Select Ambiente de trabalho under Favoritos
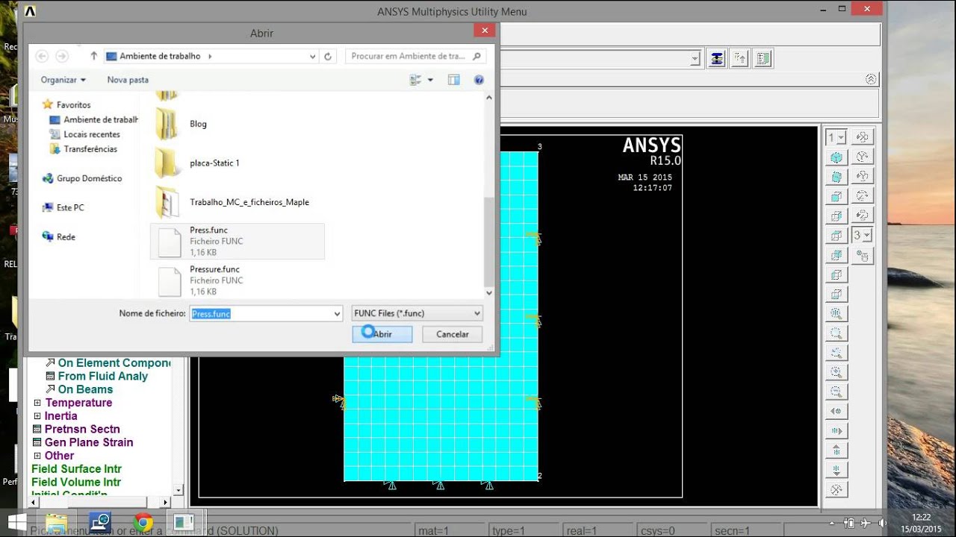Image resolution: width=956 pixels, height=537 pixels. pyautogui.click(x=94, y=119)
